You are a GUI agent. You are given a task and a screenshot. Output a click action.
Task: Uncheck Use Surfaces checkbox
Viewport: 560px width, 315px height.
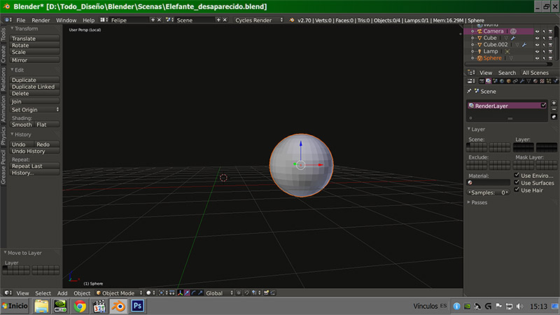517,183
